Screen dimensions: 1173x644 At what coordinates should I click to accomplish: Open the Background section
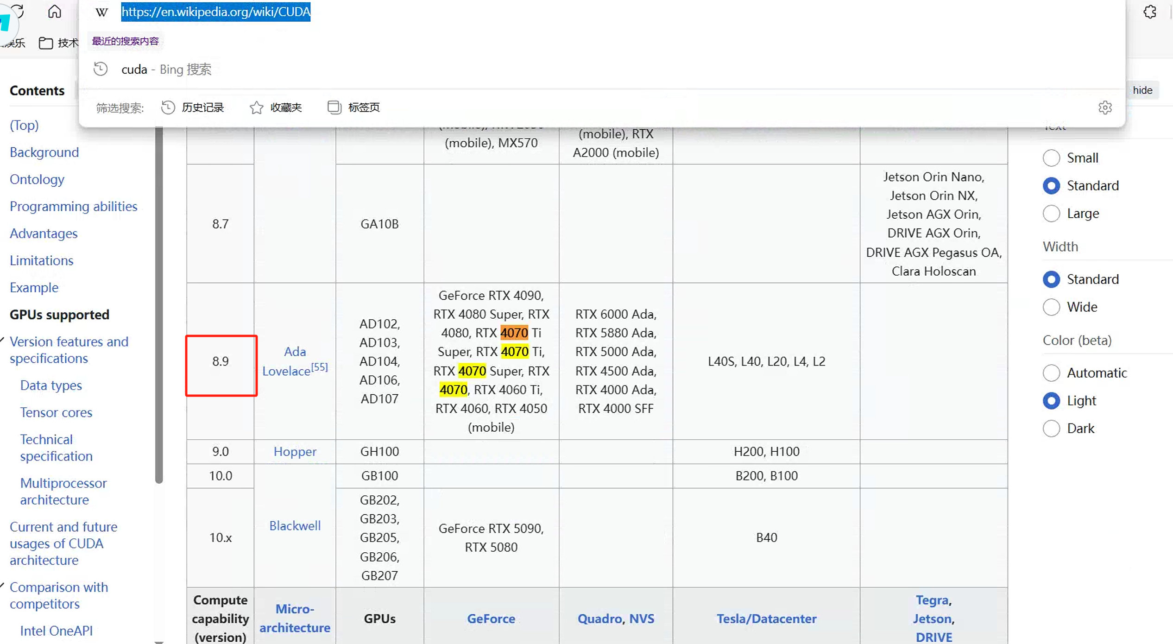pyautogui.click(x=44, y=152)
